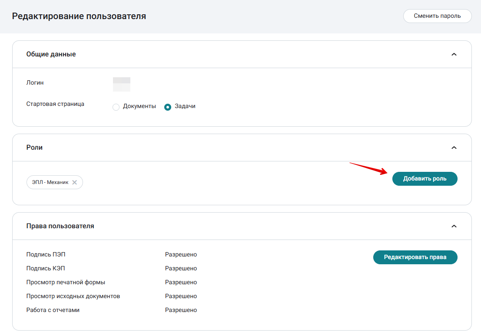Click the ЭПЛ - Механик role label
Screen dimensions: 481x335
coord(50,182)
